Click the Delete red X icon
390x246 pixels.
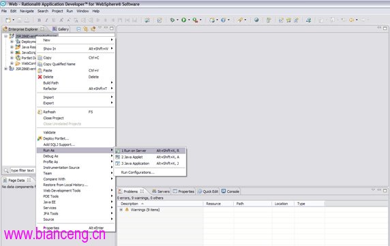(x=40, y=77)
